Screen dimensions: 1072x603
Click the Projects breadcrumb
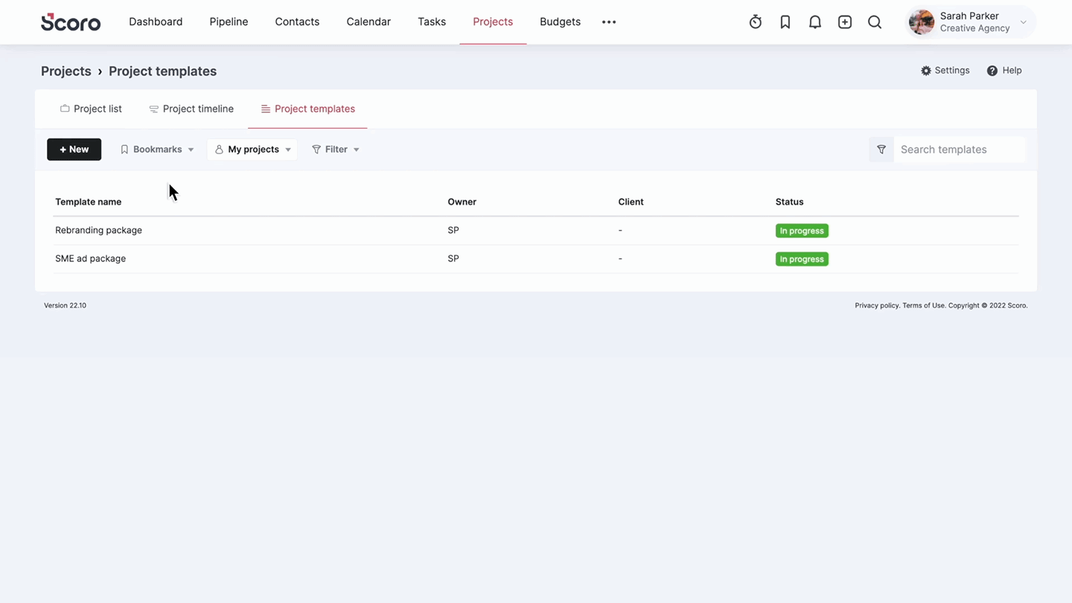click(x=66, y=71)
